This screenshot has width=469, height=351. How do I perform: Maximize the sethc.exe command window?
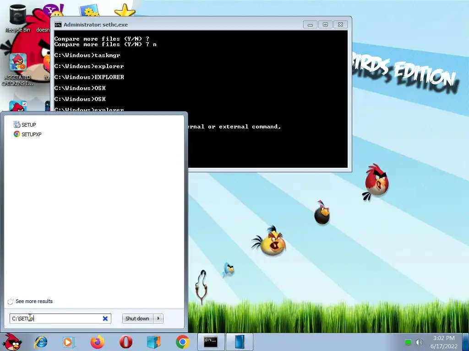click(325, 25)
